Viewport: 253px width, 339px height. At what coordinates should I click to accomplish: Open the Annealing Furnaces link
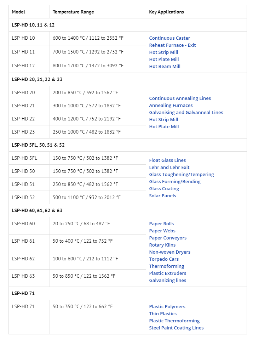click(171, 106)
